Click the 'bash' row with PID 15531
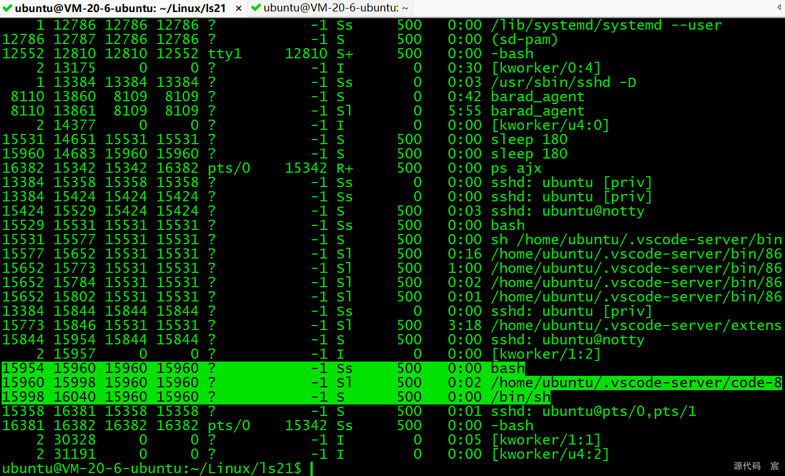 [x=263, y=225]
